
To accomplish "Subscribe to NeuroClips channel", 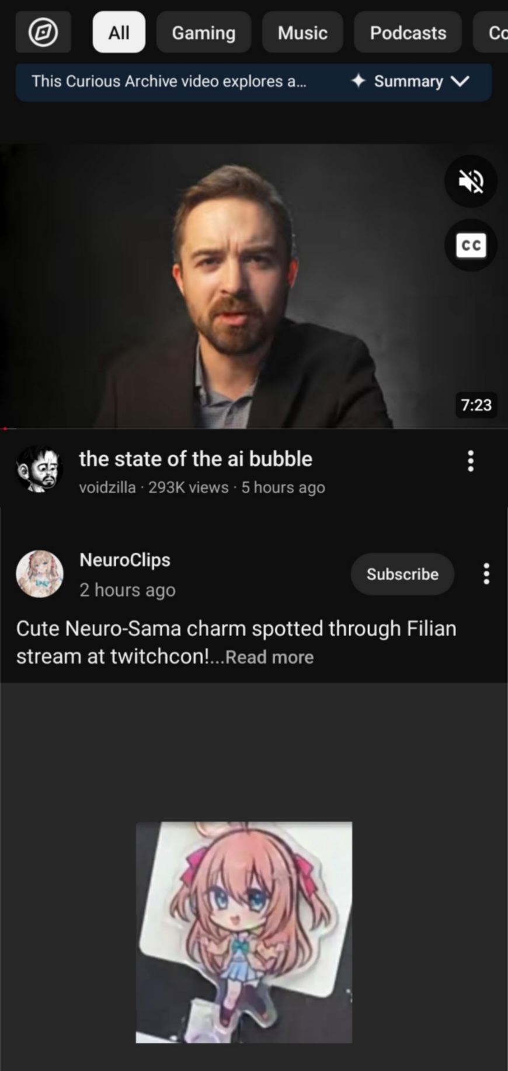I will [x=402, y=574].
